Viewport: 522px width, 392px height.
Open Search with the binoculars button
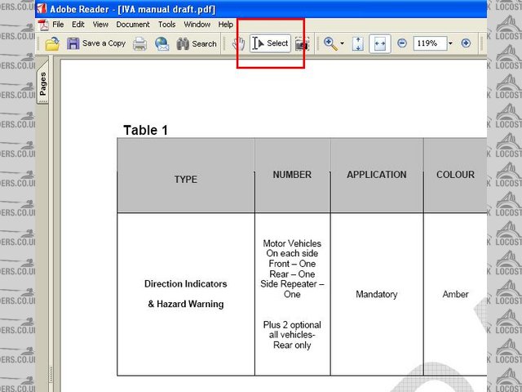click(x=197, y=43)
